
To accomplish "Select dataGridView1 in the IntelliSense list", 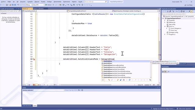I will click(x=126, y=63).
